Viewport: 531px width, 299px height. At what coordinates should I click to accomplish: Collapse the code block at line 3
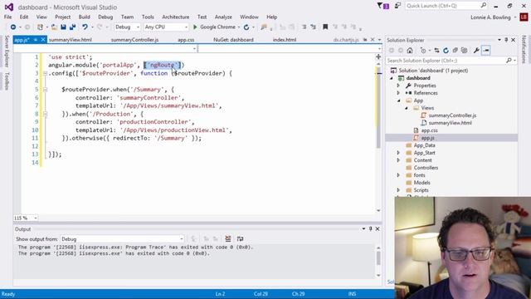click(45, 73)
